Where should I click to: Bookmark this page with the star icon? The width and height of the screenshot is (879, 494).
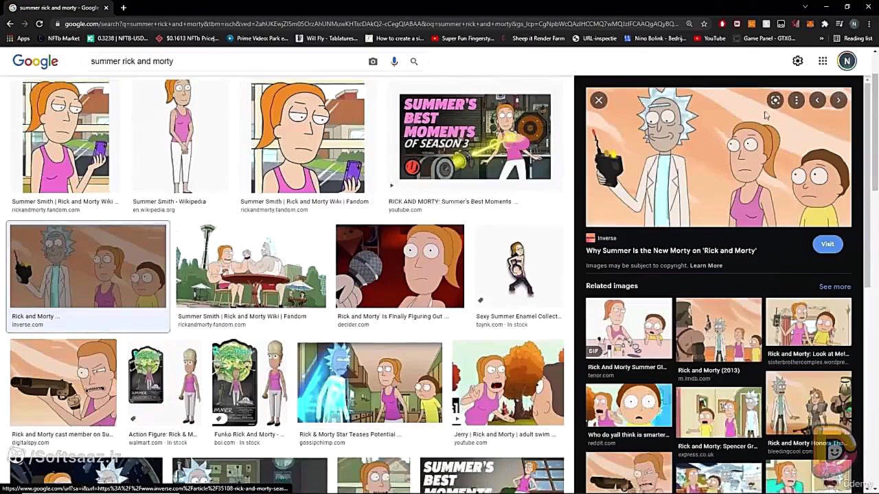704,23
